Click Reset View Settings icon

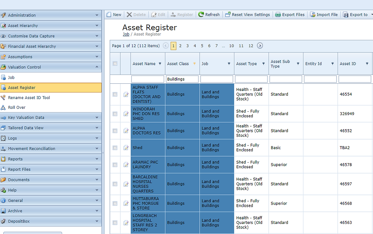228,15
